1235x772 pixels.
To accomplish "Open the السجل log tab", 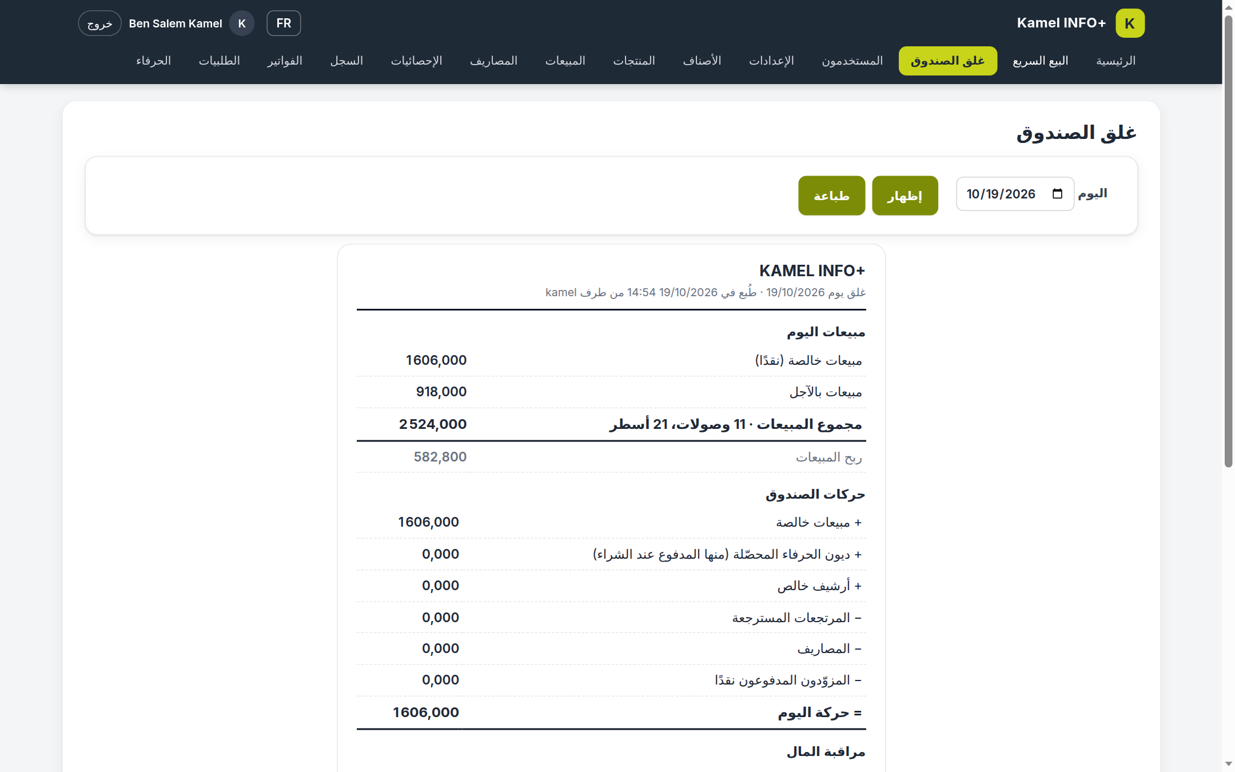I will pos(346,61).
